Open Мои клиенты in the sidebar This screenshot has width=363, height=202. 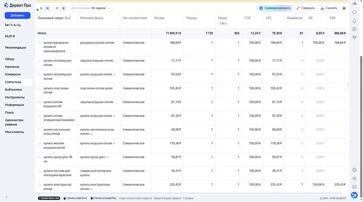(14, 132)
